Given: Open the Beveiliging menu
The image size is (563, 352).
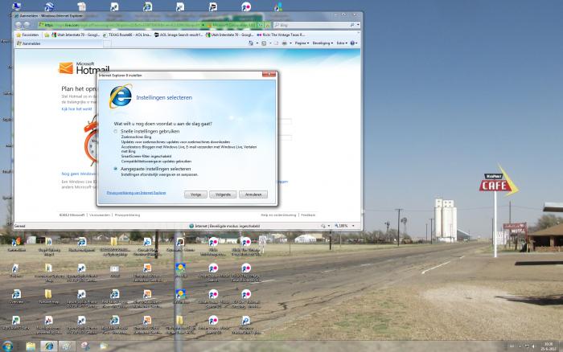Looking at the screenshot, I should click(x=323, y=43).
